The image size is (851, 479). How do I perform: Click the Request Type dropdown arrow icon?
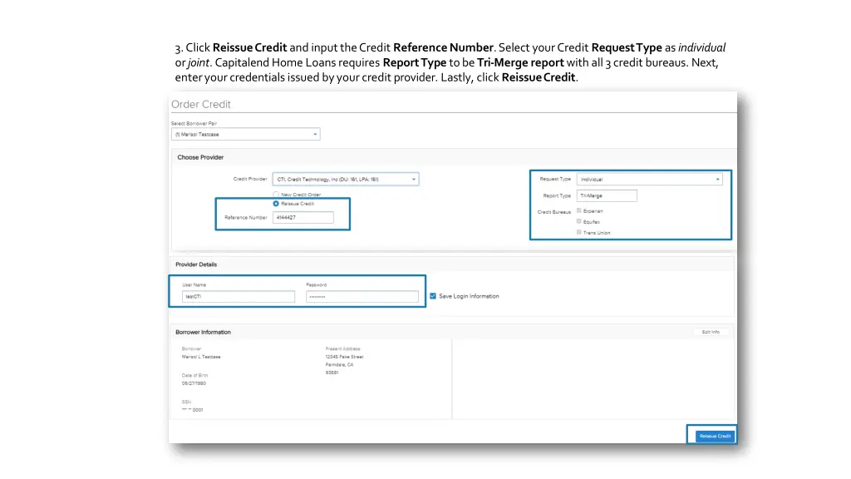click(717, 178)
